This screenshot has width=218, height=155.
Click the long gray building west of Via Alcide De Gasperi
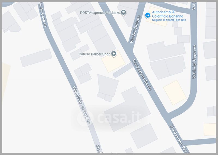point(36,58)
